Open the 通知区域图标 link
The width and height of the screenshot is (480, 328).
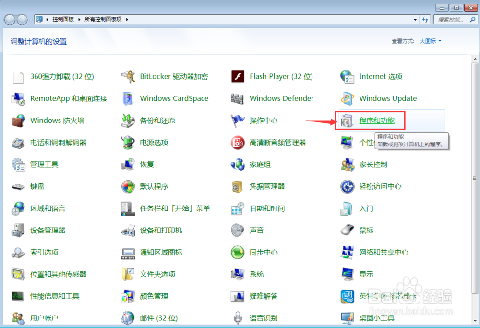point(161,252)
